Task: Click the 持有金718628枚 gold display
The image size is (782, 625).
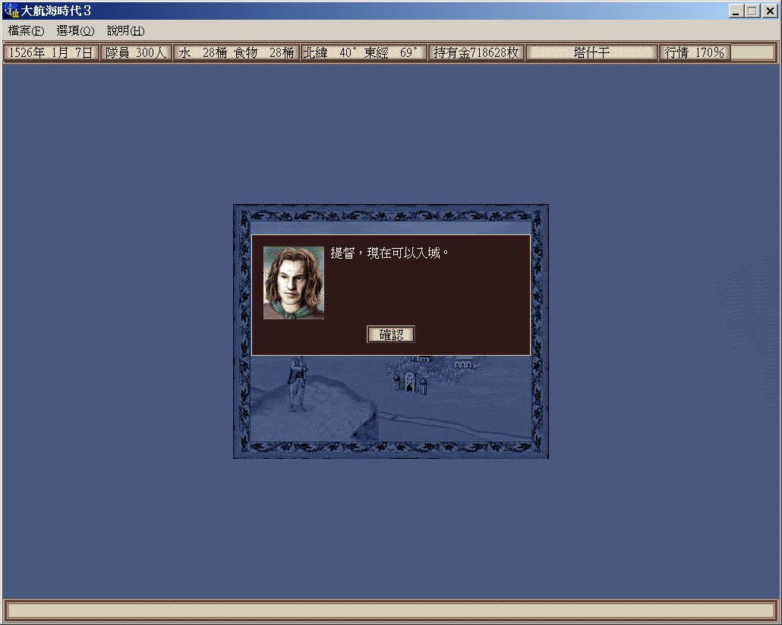Action: pos(476,53)
